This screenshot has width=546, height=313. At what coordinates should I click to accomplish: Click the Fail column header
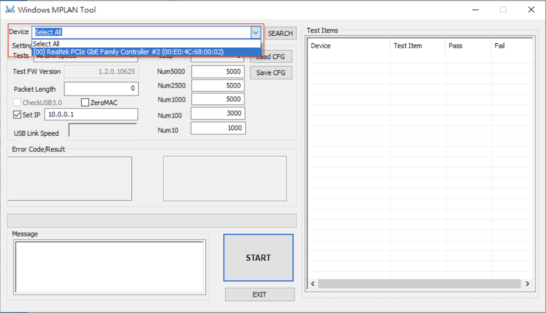[512, 46]
